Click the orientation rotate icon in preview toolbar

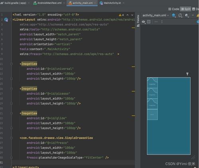[x=180, y=15]
